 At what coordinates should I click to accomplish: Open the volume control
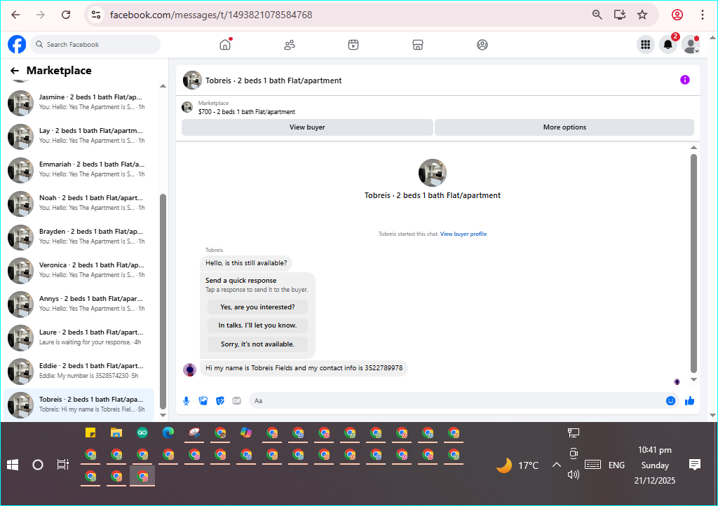coord(574,475)
